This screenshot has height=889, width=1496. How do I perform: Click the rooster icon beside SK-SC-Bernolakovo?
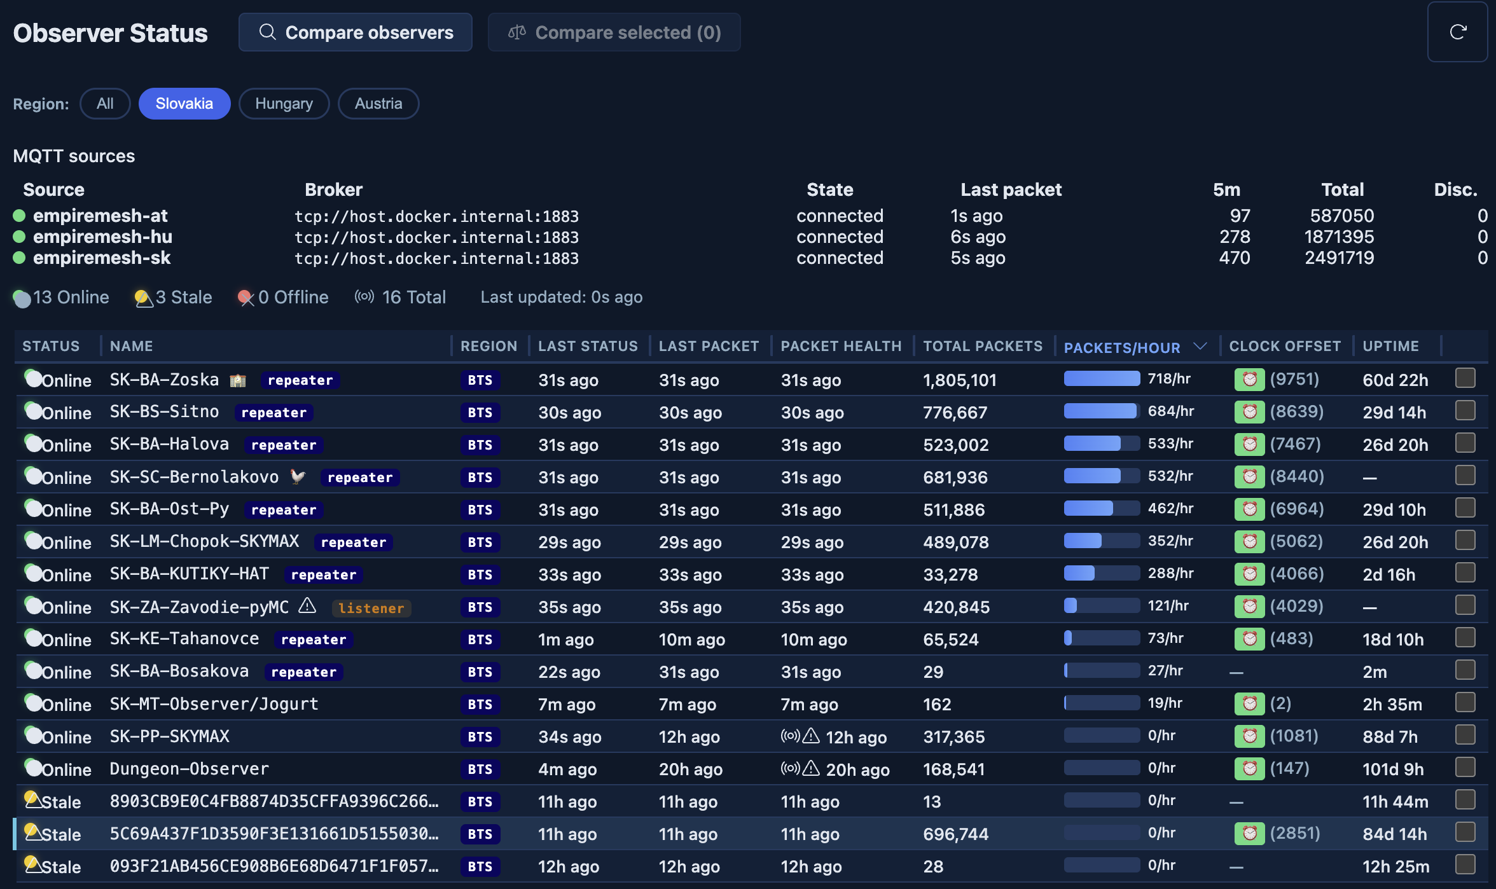298,476
